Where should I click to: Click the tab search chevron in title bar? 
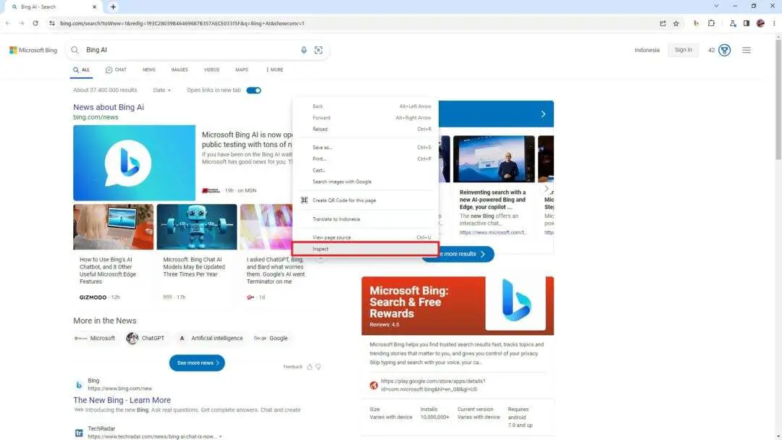pyautogui.click(x=716, y=6)
